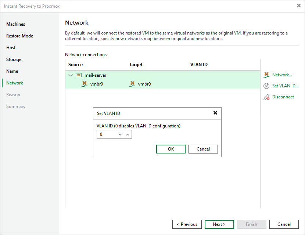Go to the Restore Mode step
This screenshot has height=235, width=305.
pos(19,36)
